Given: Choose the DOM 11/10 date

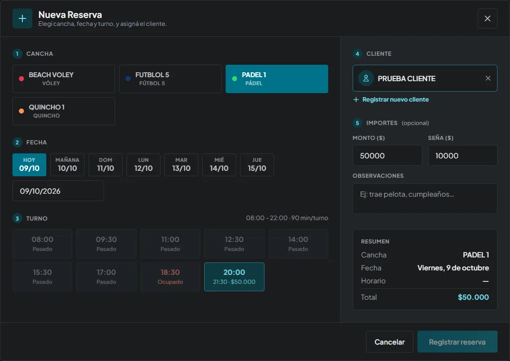Looking at the screenshot, I should (106, 165).
